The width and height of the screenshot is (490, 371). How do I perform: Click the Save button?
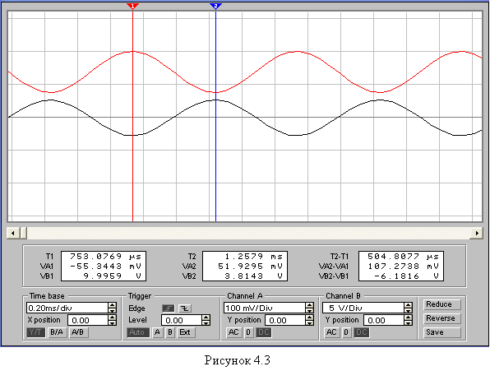(x=441, y=332)
